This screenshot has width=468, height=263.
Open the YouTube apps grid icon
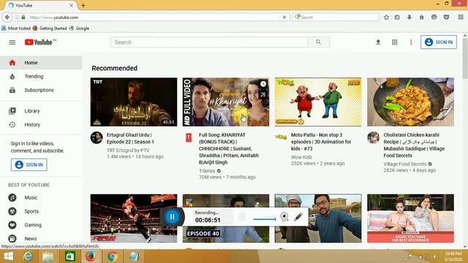pos(395,42)
